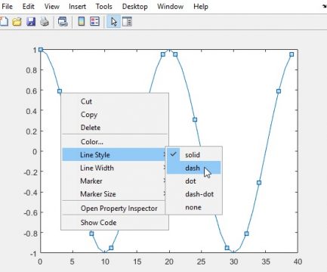Open the Edit menu
327x272 pixels.
[28, 6]
